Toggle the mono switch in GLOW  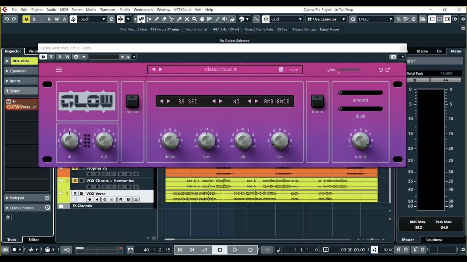coord(317,101)
